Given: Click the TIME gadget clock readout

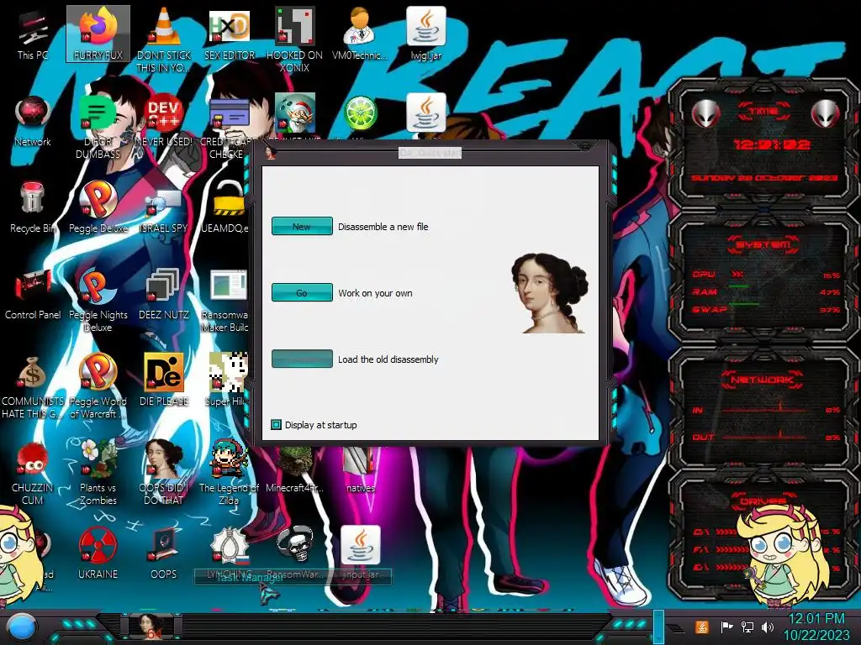Looking at the screenshot, I should [772, 144].
